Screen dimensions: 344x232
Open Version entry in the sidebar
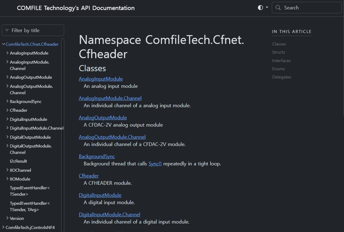tap(17, 218)
